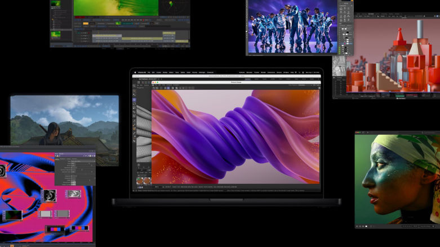Click the leftmost icon in Picture Viewer toolbar
The width and height of the screenshot is (440, 247).
coord(154,88)
